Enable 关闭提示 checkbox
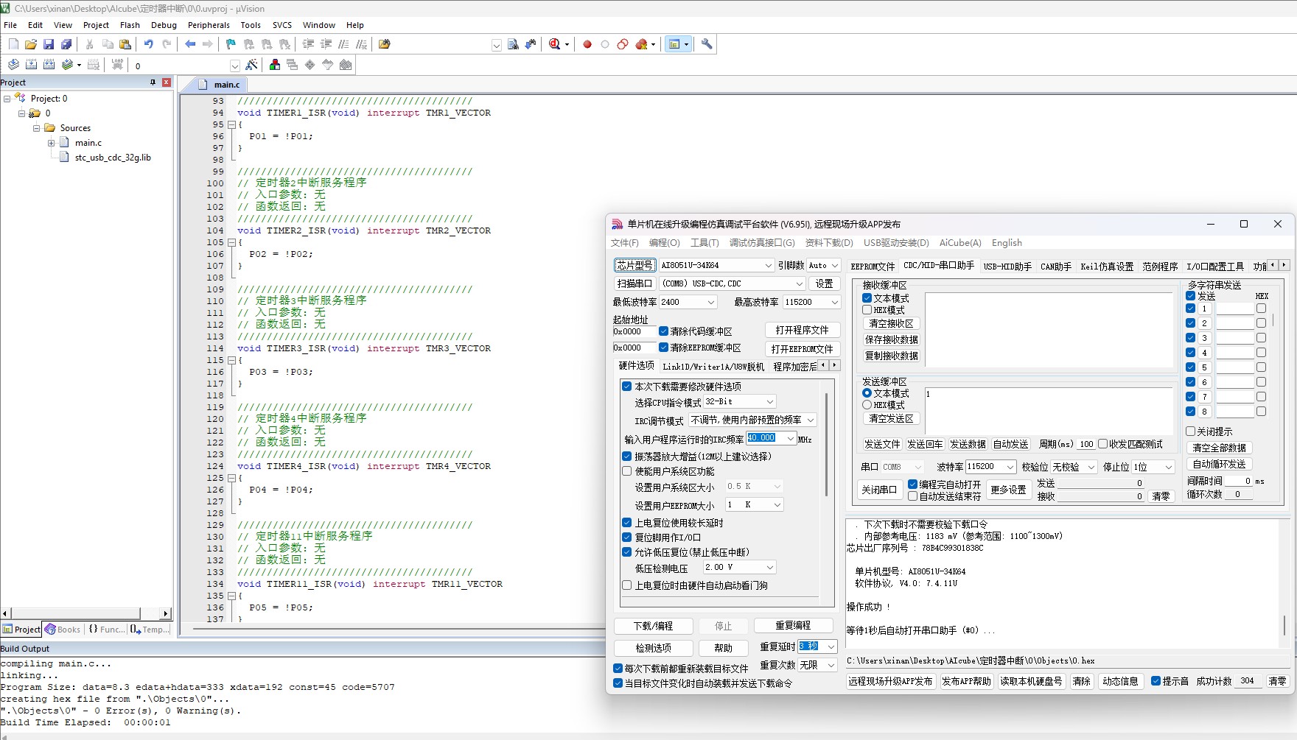 (x=1190, y=431)
